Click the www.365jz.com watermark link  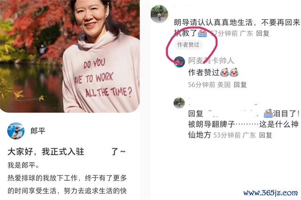click(x=270, y=192)
